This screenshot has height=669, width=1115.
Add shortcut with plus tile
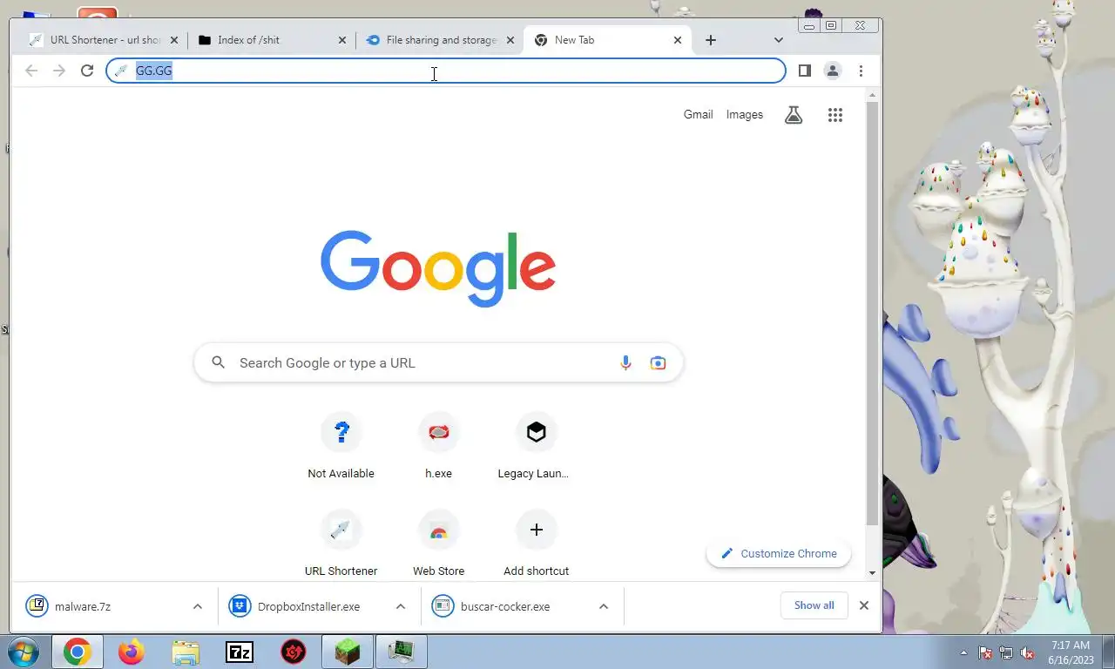[x=536, y=530]
